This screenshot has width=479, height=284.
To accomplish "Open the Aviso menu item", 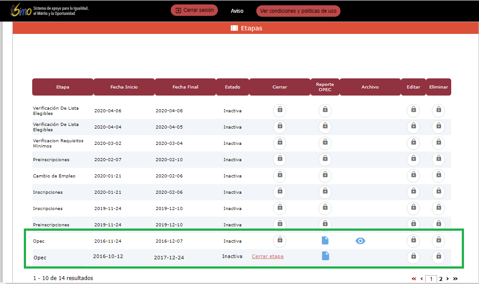I will point(237,11).
